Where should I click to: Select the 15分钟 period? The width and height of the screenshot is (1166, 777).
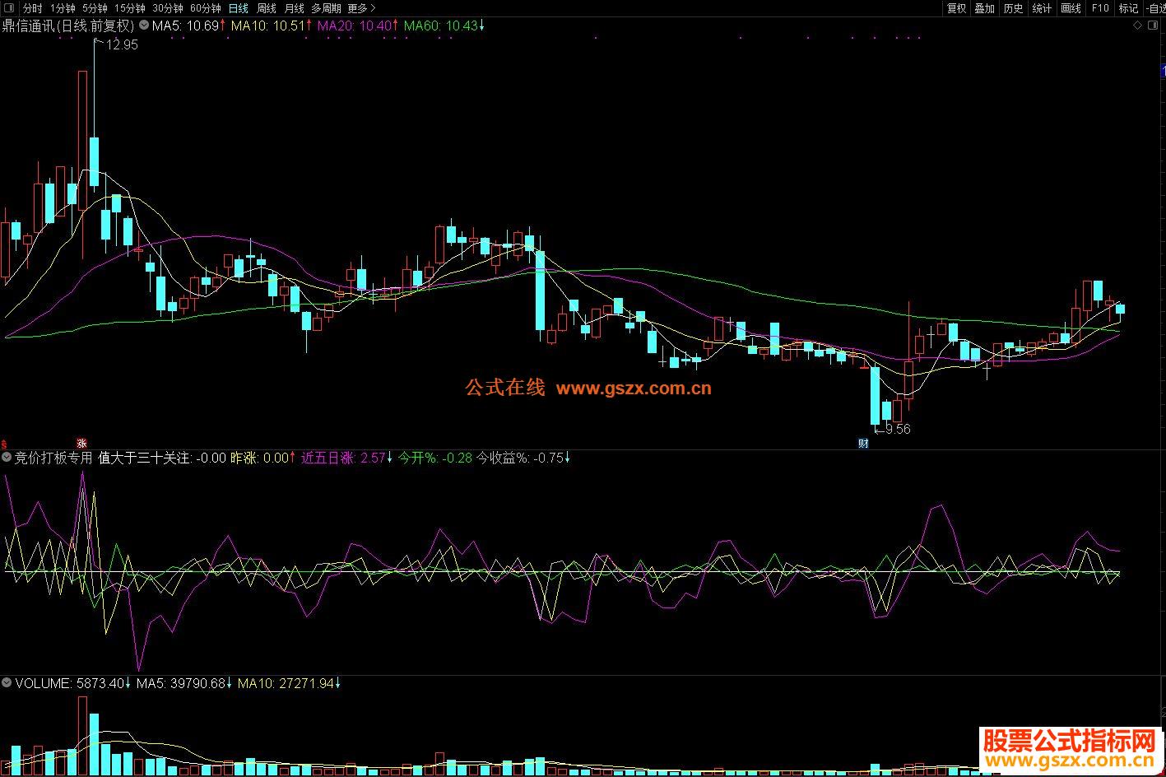129,8
